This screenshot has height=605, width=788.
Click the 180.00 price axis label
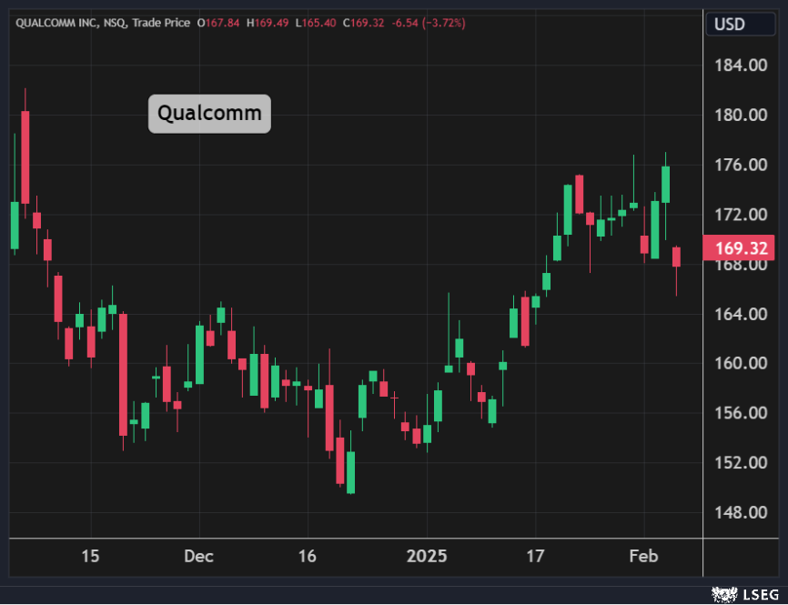pyautogui.click(x=742, y=115)
